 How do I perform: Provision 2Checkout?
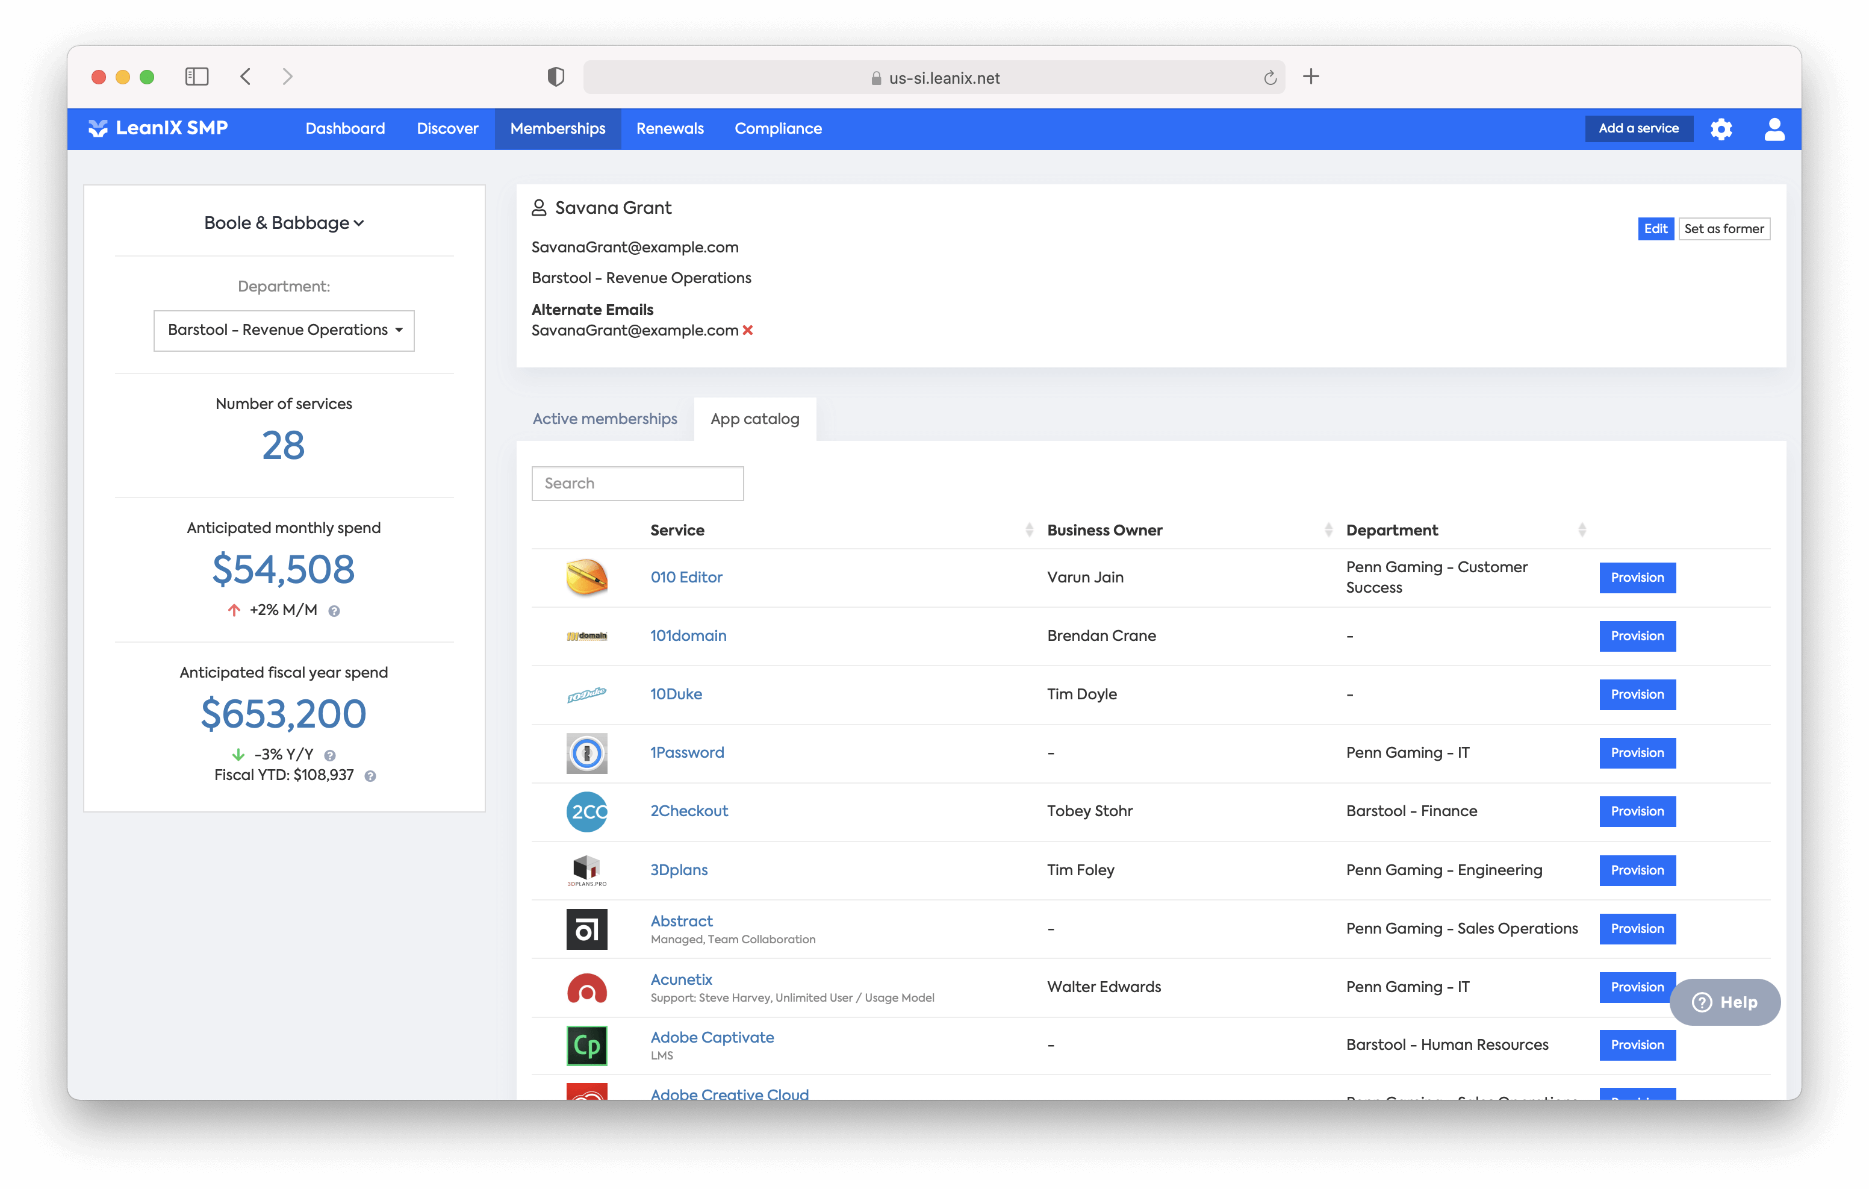[1637, 811]
